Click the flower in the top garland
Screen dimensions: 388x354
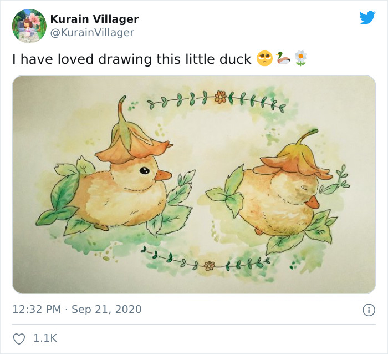point(221,97)
